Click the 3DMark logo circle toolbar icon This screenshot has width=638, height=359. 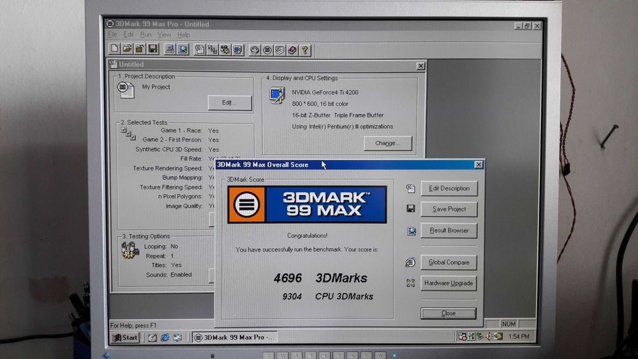coord(267,50)
